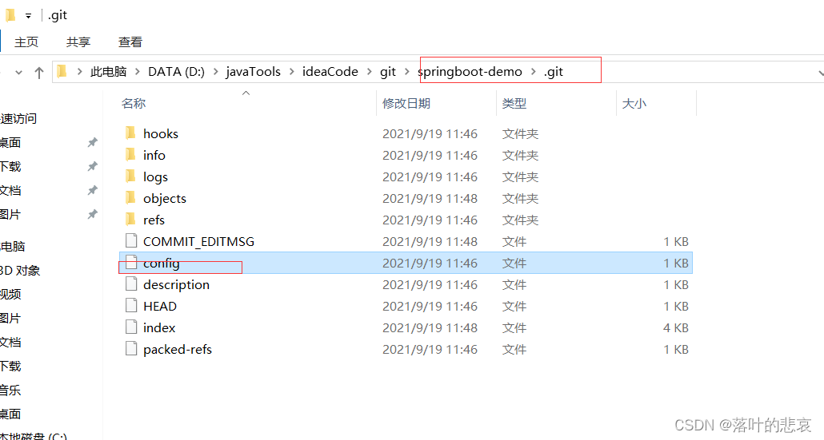Navigate to ideaCode breadcrumb
Image resolution: width=824 pixels, height=440 pixels.
pos(330,71)
